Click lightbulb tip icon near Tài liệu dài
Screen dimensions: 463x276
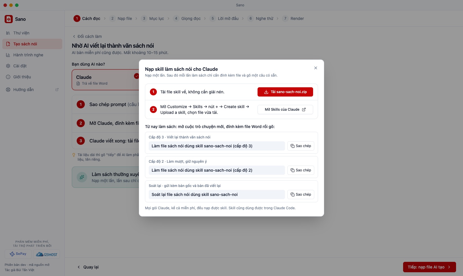click(x=74, y=155)
